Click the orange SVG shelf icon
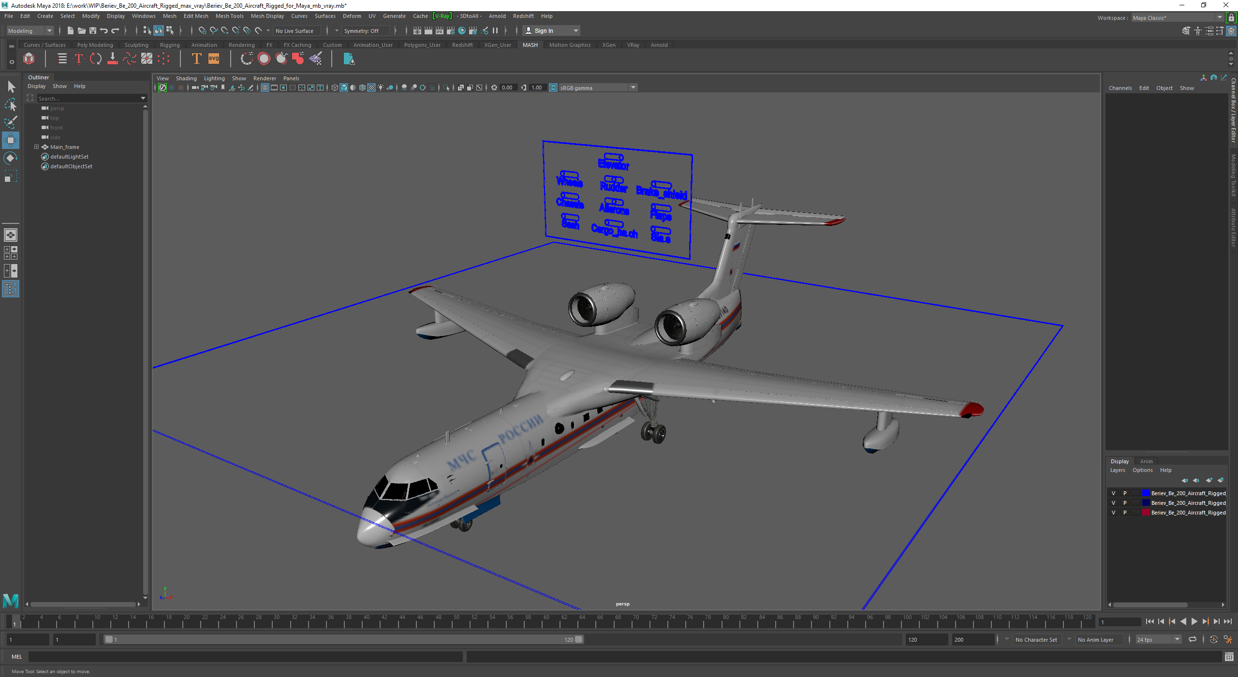The image size is (1238, 677). click(x=214, y=59)
